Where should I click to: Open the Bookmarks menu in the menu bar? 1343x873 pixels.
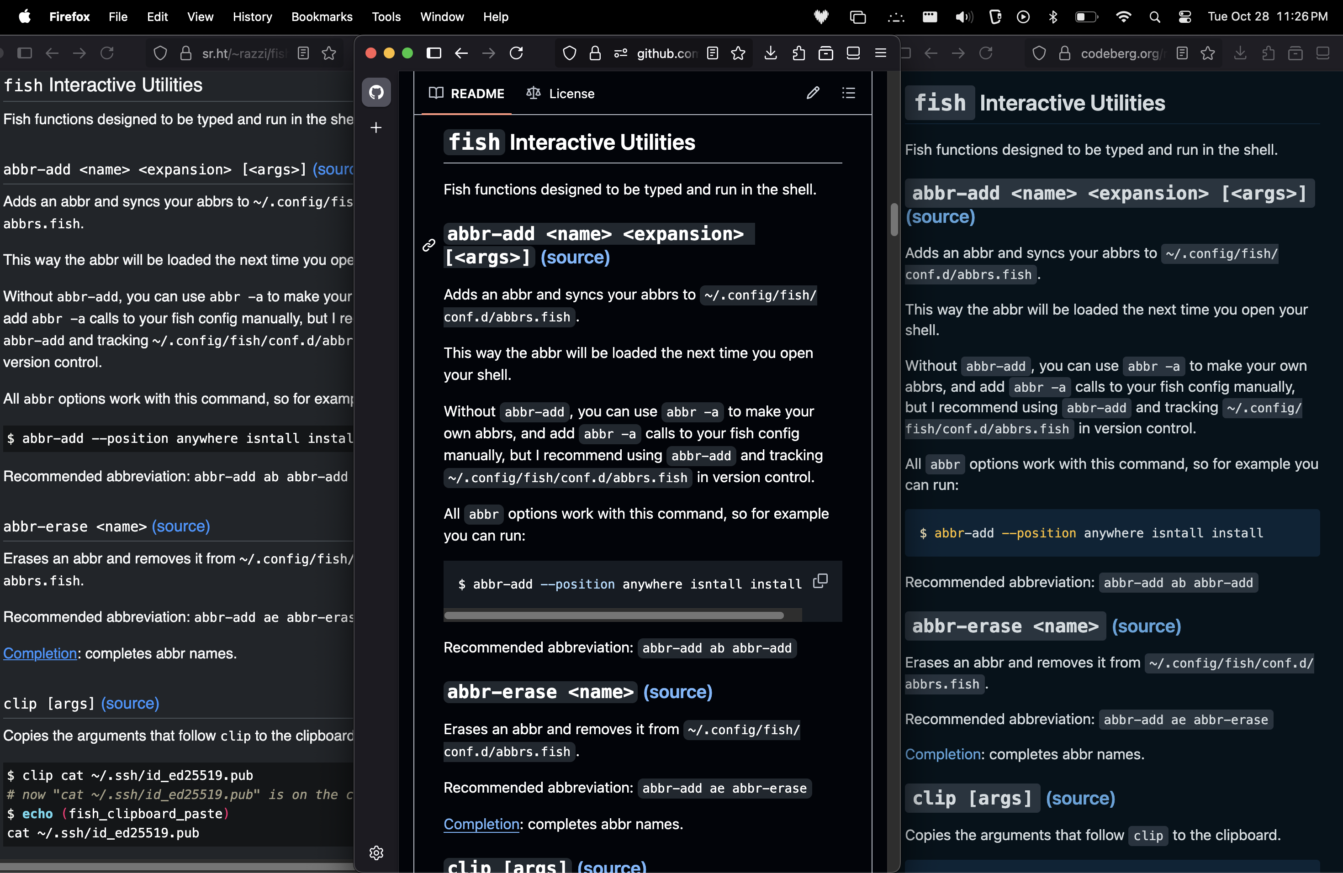[322, 17]
